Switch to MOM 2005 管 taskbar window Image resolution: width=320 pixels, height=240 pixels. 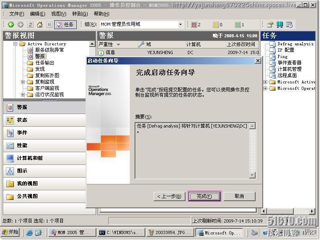(x=72, y=232)
